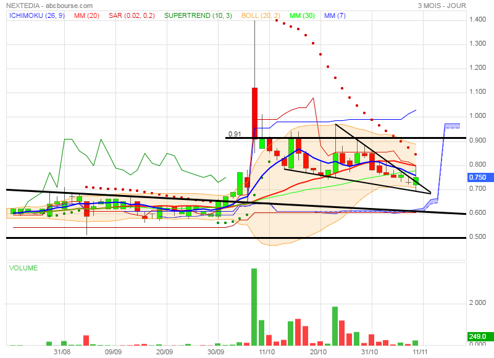The height and width of the screenshot is (358, 494).
Task: Click the green MM (30) legend label
Action: point(302,15)
